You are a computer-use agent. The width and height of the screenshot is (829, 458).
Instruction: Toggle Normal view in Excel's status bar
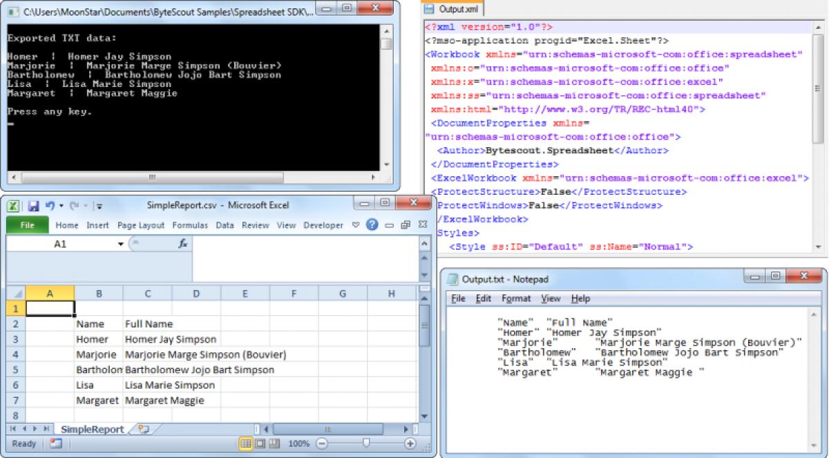tap(245, 443)
